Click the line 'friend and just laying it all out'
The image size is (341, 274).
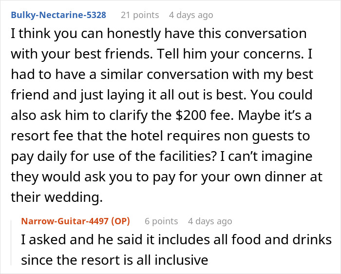[162, 95]
